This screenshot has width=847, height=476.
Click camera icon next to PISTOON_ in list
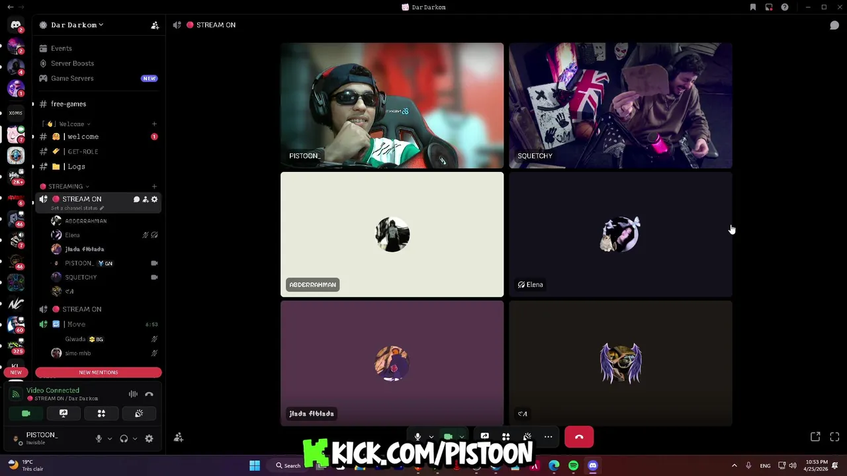154,263
